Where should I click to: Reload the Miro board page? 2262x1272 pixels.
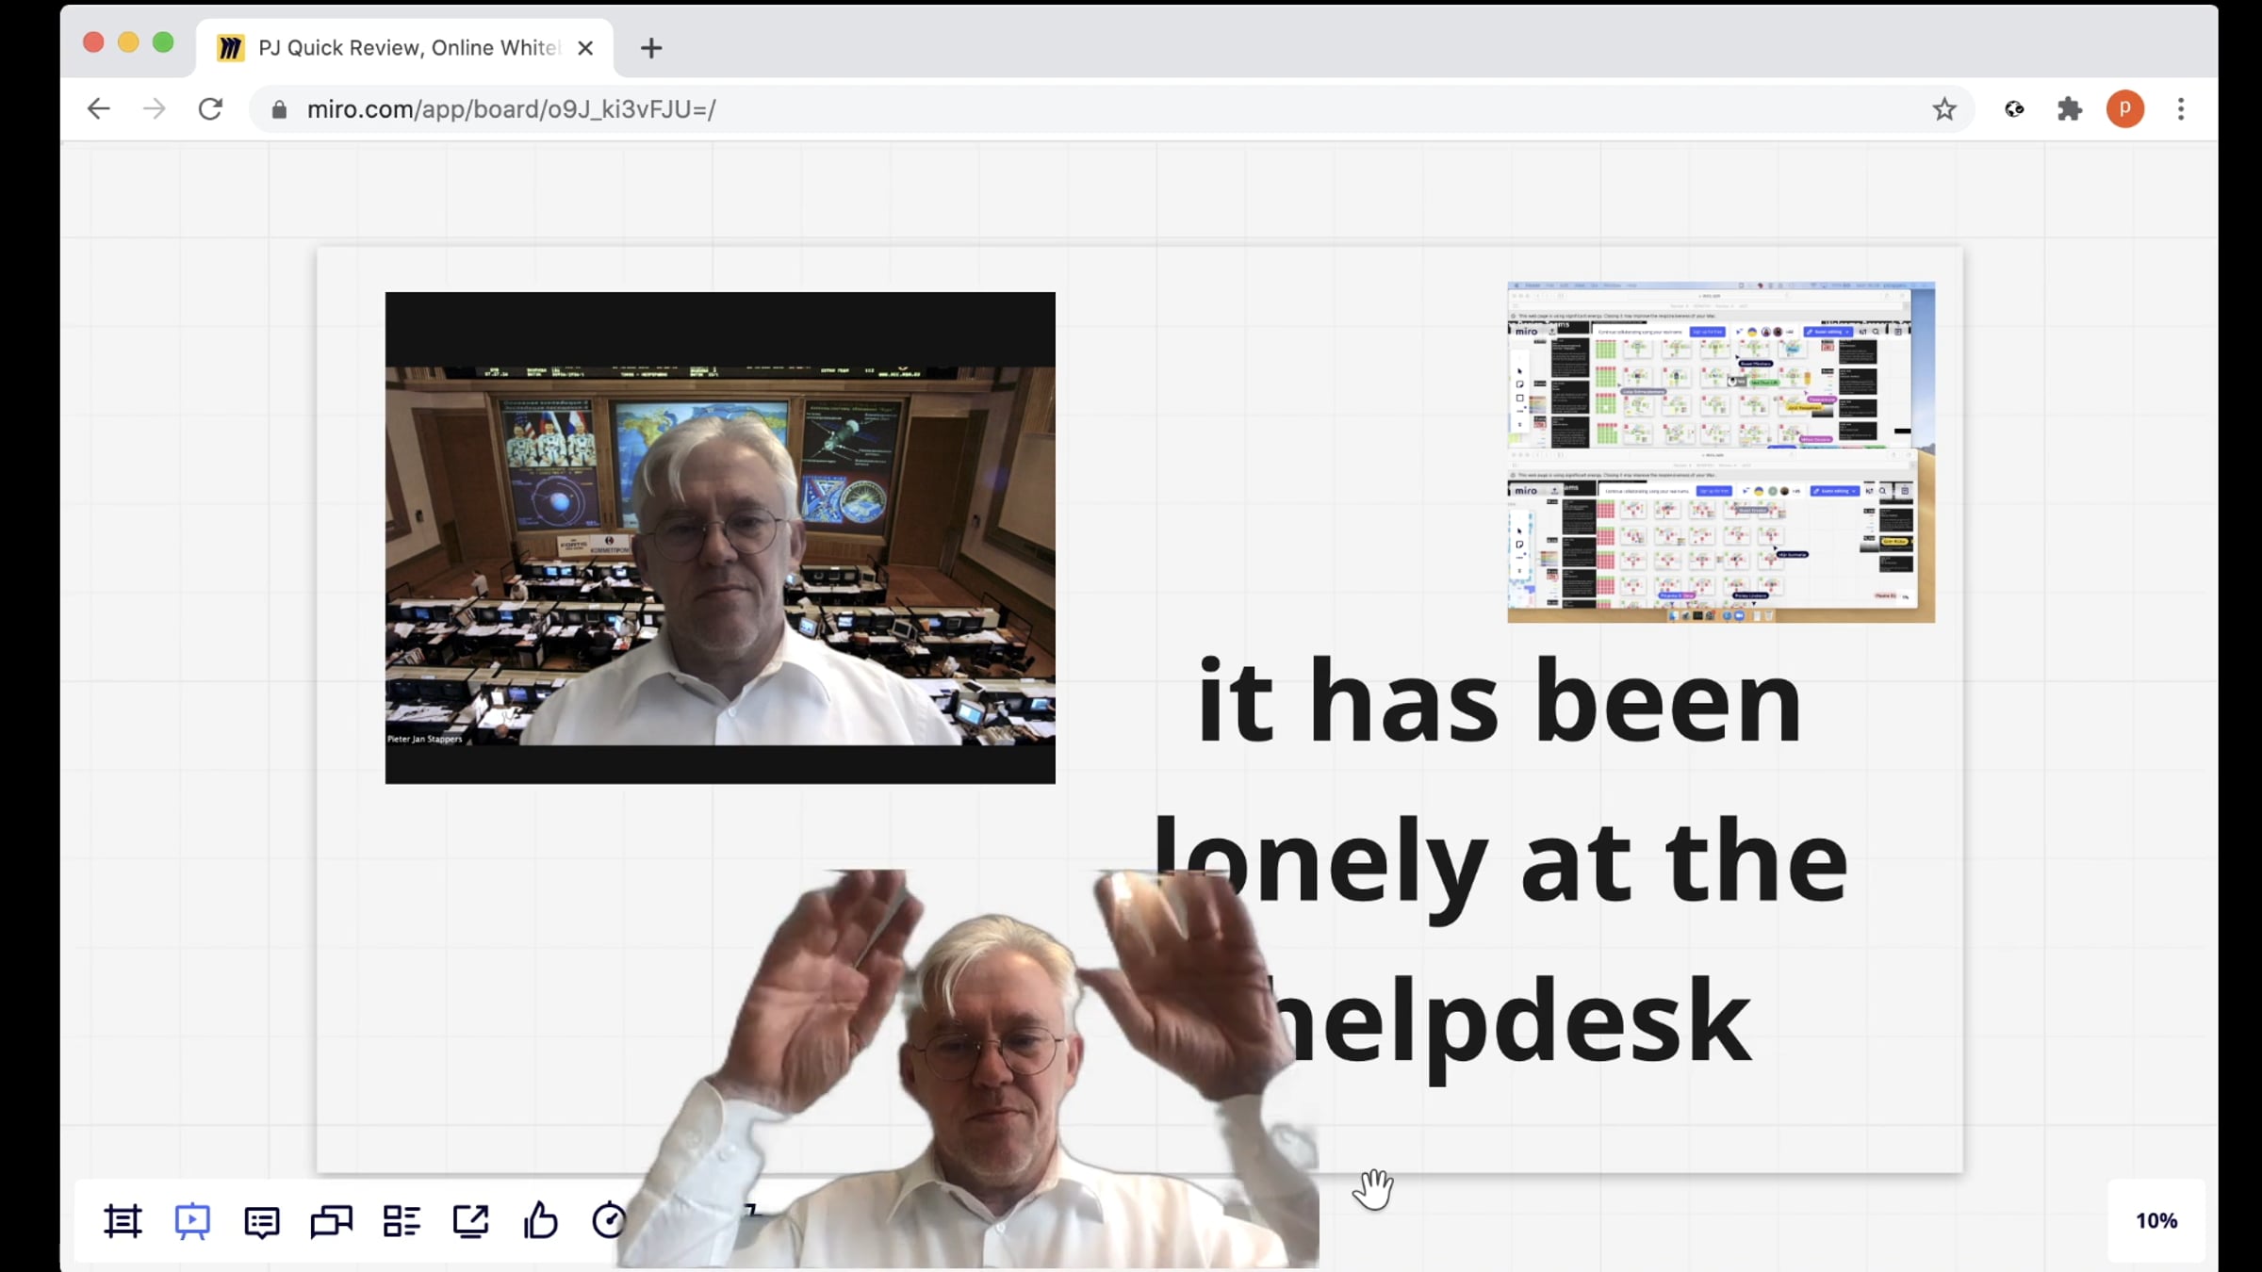(x=210, y=109)
